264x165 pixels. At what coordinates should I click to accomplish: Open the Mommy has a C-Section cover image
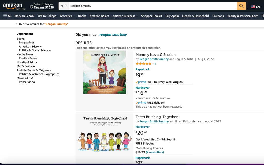click(105, 72)
